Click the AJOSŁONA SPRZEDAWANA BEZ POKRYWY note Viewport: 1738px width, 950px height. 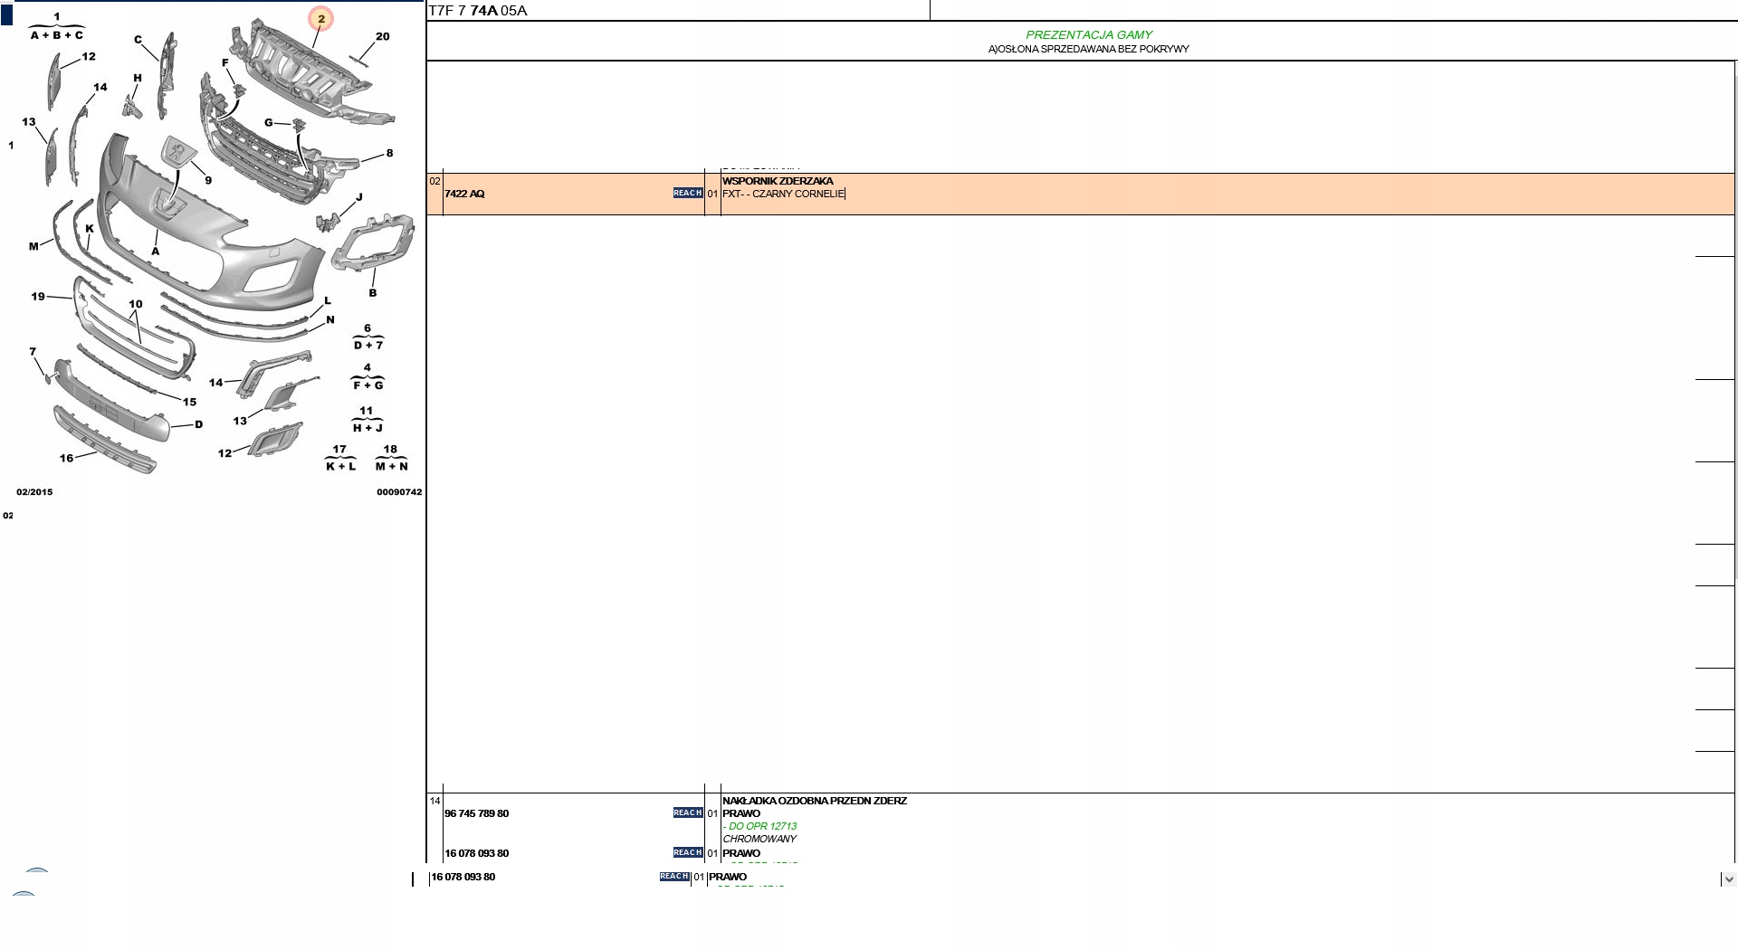click(x=1089, y=49)
